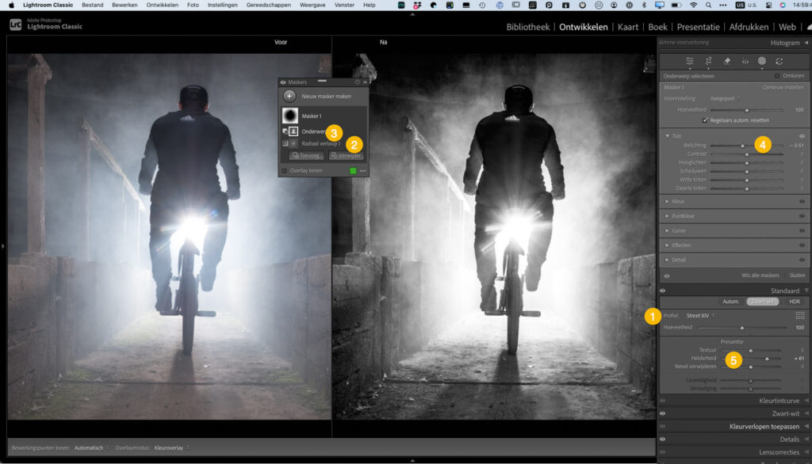Click the Autom. treatment button
812x464 pixels.
730,302
